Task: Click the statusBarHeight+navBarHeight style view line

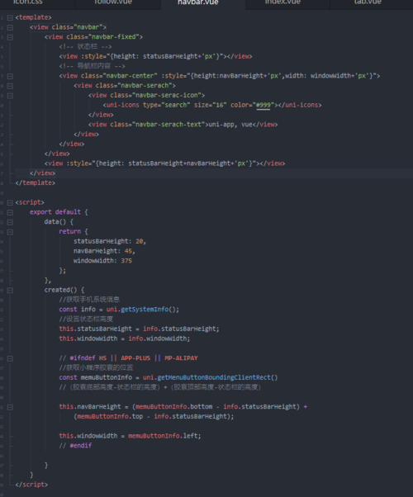Action: [x=164, y=163]
